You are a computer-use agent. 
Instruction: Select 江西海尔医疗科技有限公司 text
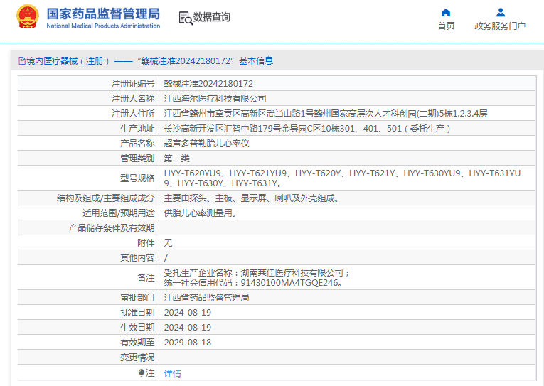point(215,99)
